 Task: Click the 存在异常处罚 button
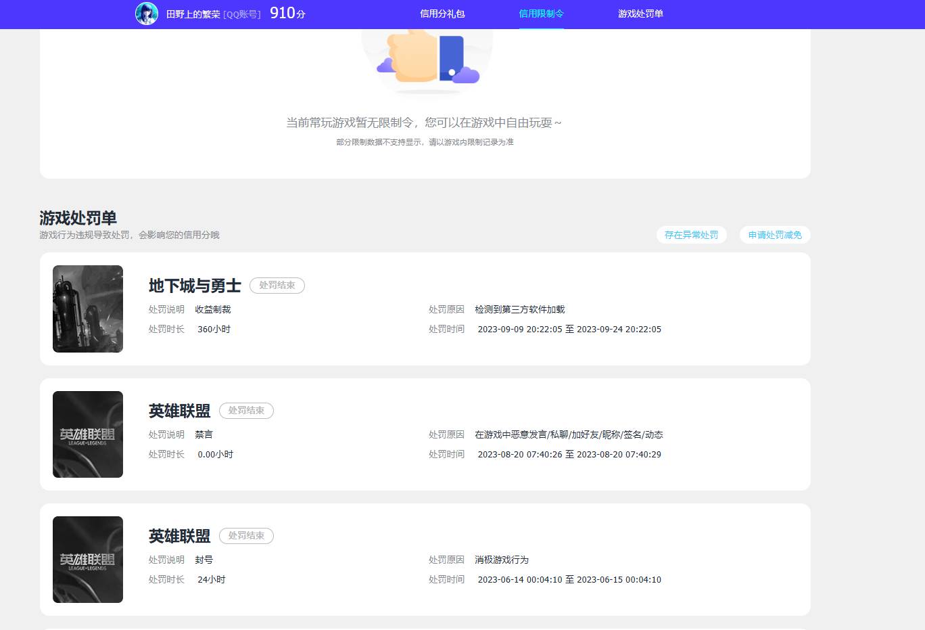point(692,235)
